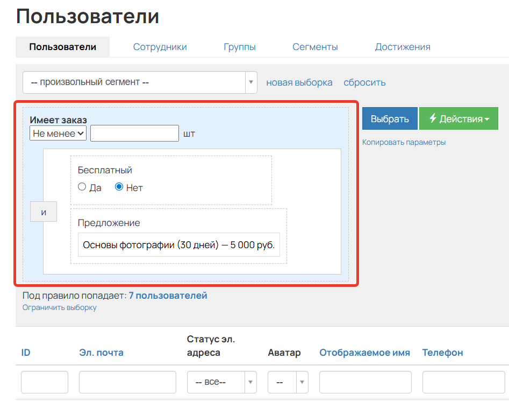
Task: Click the новая выборка link
Action: pos(299,82)
